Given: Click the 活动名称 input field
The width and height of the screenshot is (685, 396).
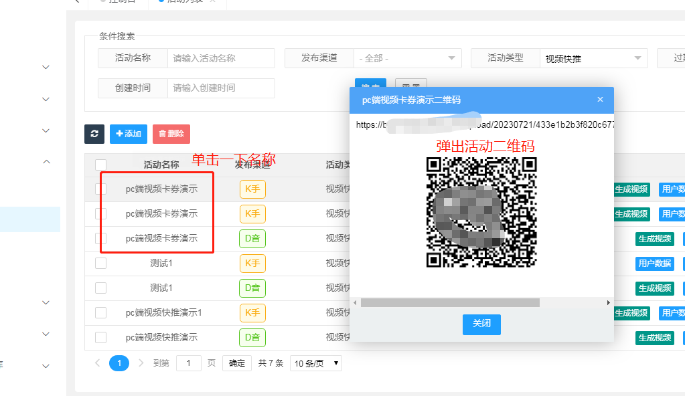Looking at the screenshot, I should (221, 58).
